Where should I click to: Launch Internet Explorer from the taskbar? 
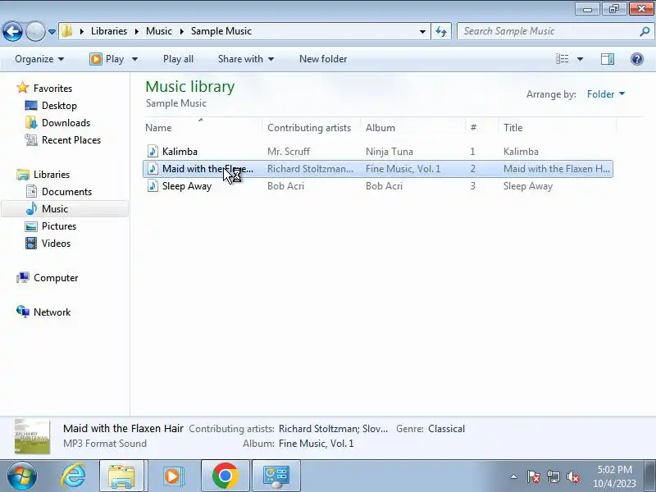pos(73,476)
